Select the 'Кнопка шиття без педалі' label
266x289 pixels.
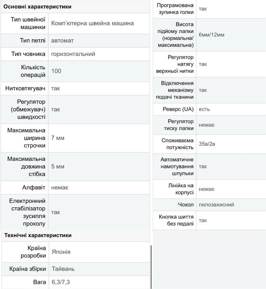176,220
